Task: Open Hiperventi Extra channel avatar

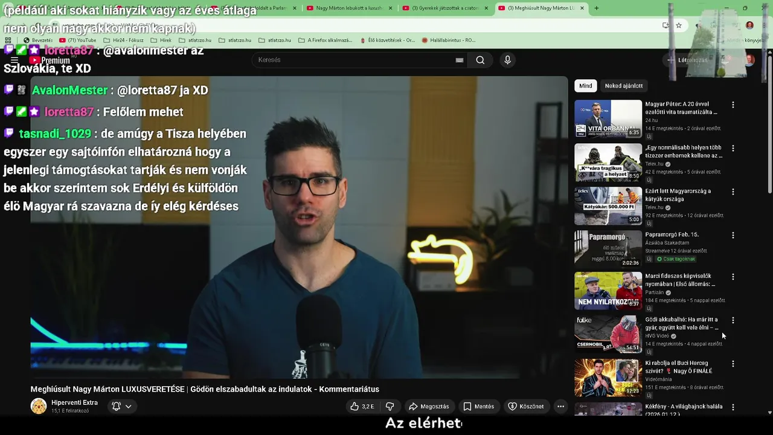Action: coord(39,406)
